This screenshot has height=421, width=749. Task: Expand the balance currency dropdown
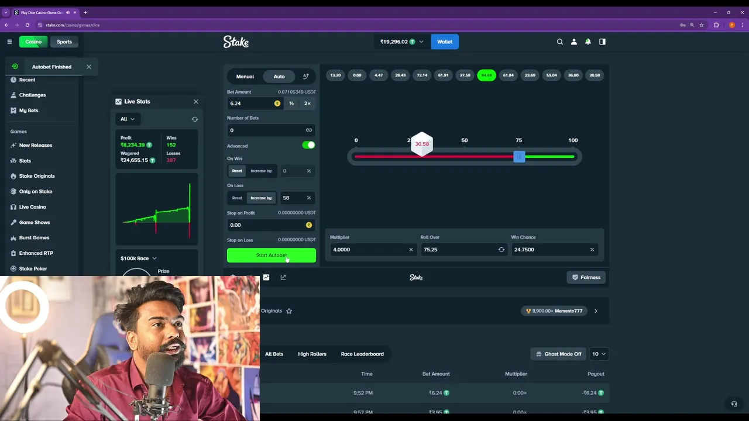421,42
